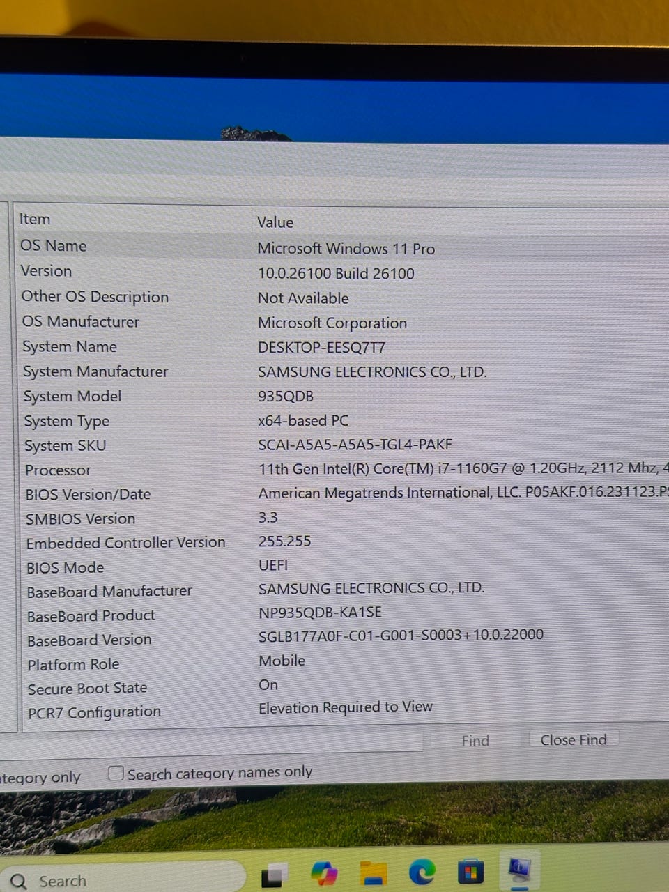Image resolution: width=669 pixels, height=892 pixels.
Task: Click the value 'Elevation Required to View'
Action: pyautogui.click(x=346, y=707)
